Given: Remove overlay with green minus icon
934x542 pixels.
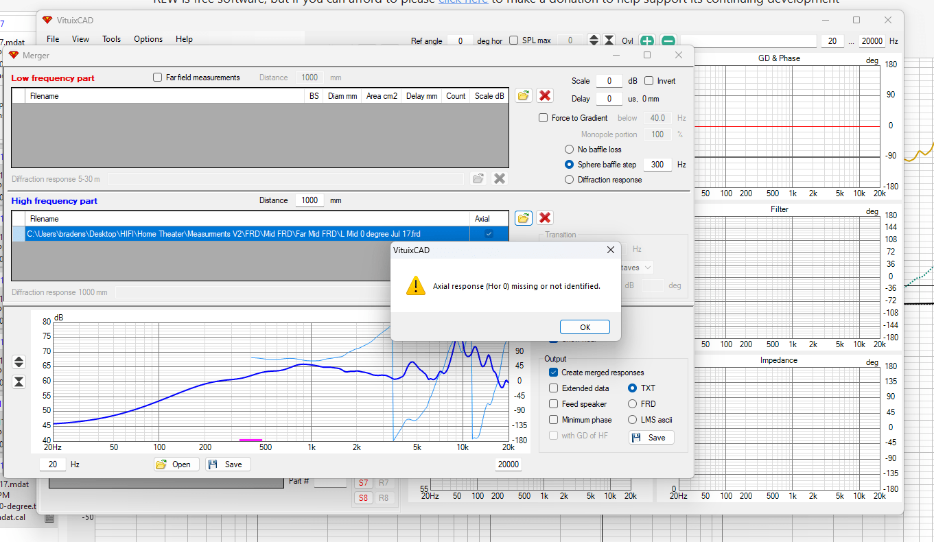Looking at the screenshot, I should click(x=668, y=40).
